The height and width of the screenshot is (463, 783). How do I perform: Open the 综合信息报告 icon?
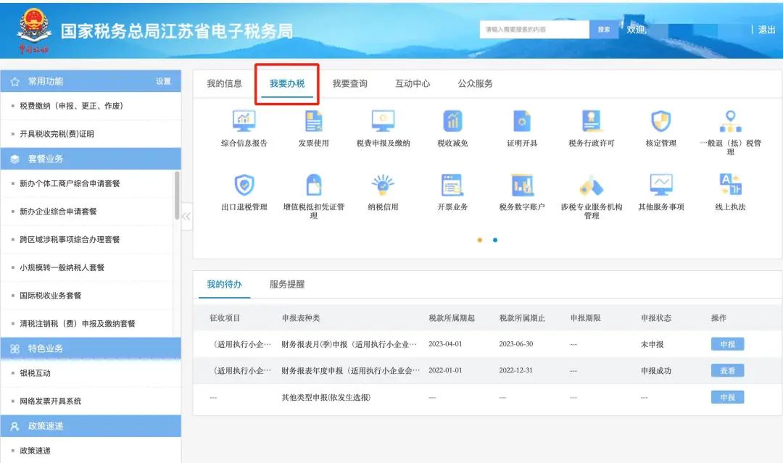pyautogui.click(x=244, y=121)
